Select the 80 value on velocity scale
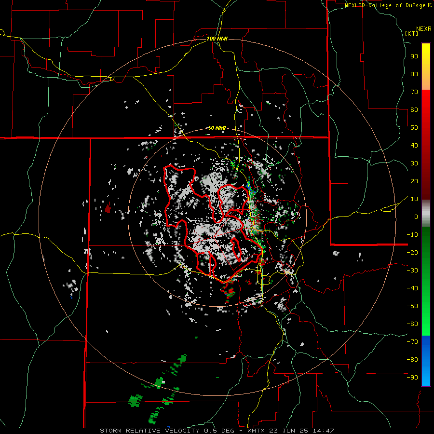This screenshot has width=434, height=434. click(x=414, y=74)
